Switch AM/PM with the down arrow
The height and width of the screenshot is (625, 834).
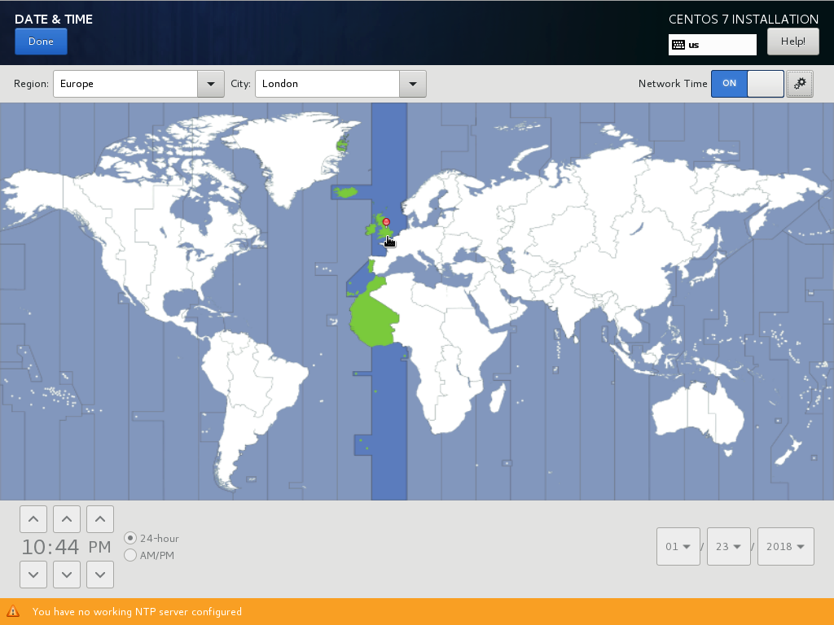pyautogui.click(x=100, y=575)
